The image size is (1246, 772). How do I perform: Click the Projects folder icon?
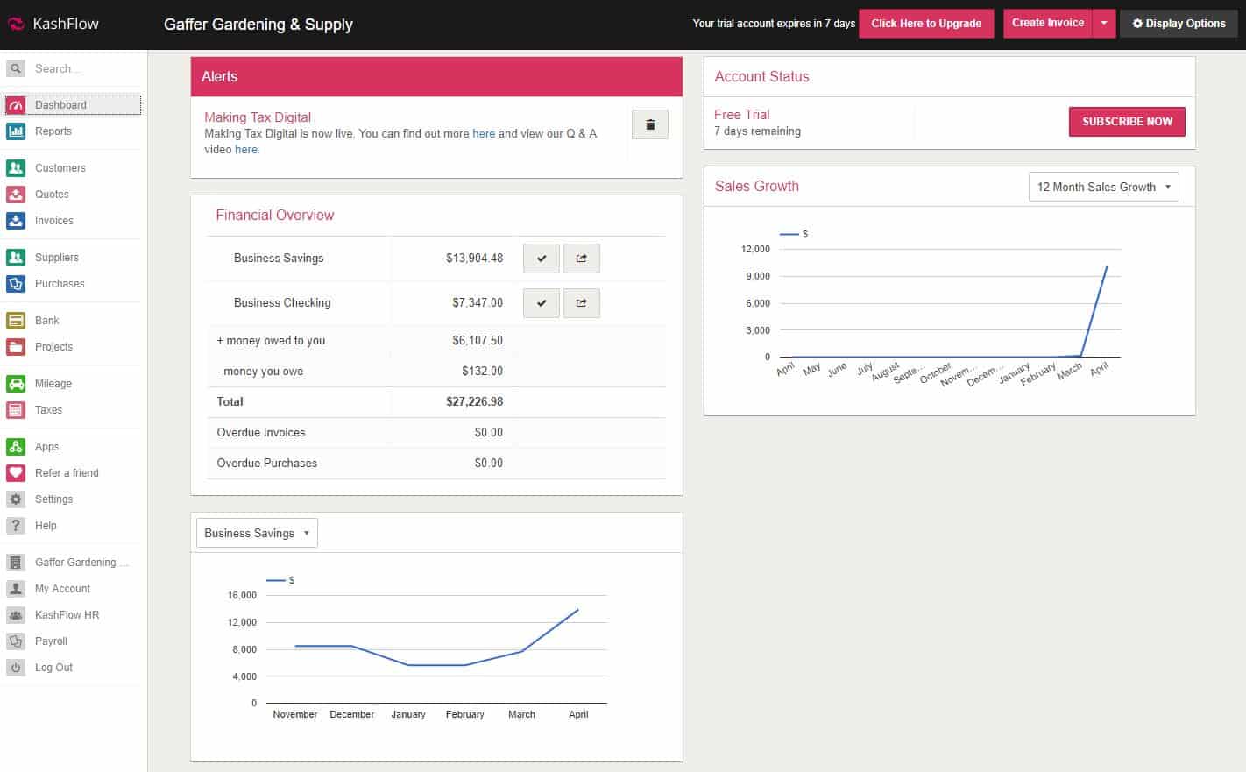click(x=16, y=347)
